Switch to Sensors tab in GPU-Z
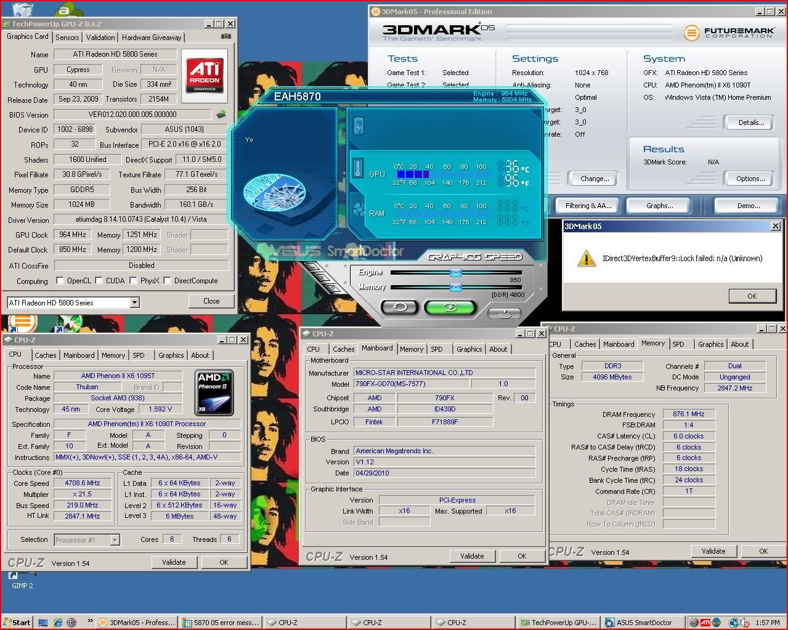This screenshot has height=630, width=788. click(x=67, y=37)
